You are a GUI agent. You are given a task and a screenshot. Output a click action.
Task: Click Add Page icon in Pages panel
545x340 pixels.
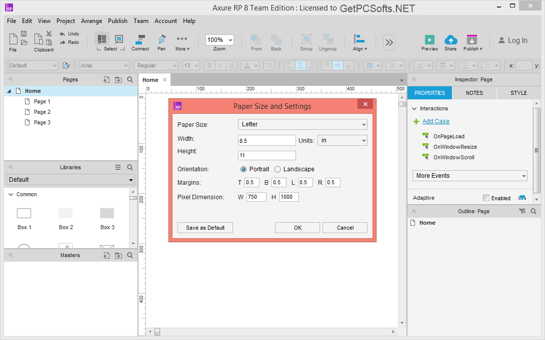coord(106,80)
